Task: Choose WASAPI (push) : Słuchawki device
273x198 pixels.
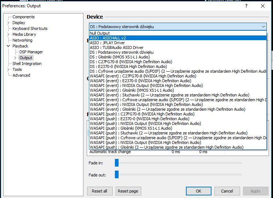Action: [x=178, y=133]
